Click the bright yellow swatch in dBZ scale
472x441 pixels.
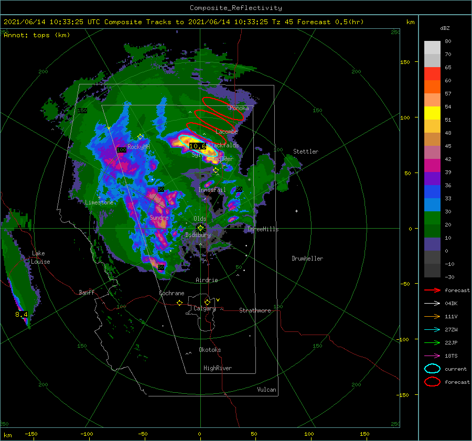tap(432, 113)
